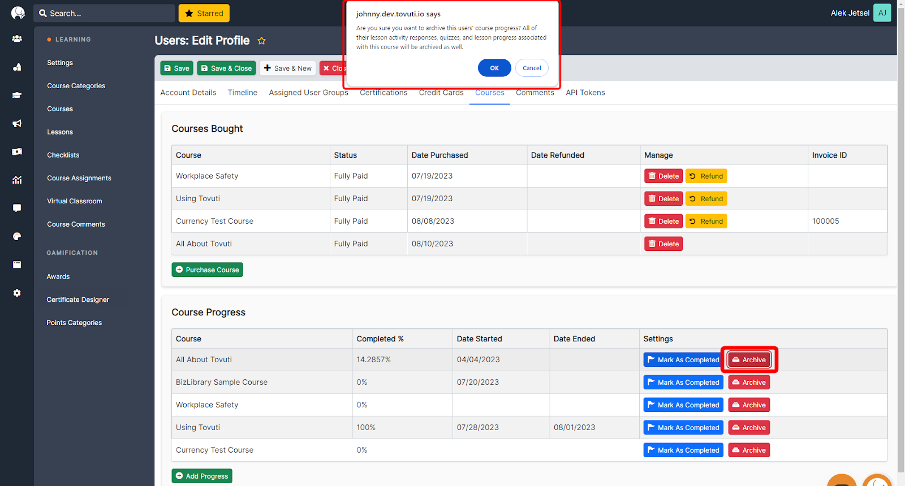Click the speech bubble icon in sidebar
The width and height of the screenshot is (905, 486).
tap(17, 208)
